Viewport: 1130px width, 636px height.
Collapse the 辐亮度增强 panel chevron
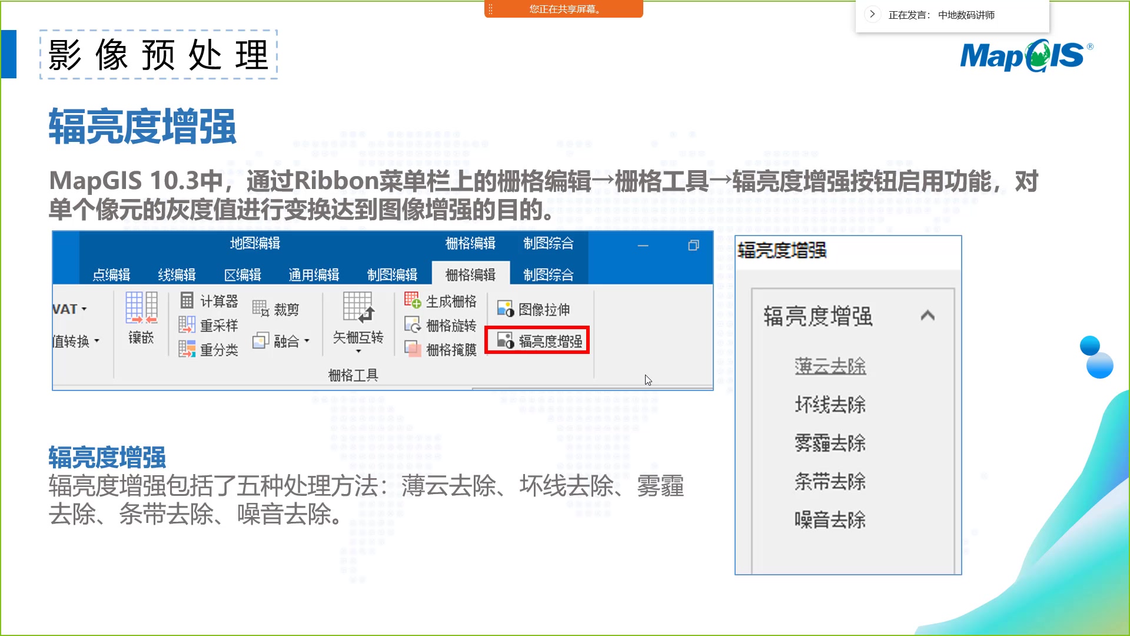click(x=928, y=316)
